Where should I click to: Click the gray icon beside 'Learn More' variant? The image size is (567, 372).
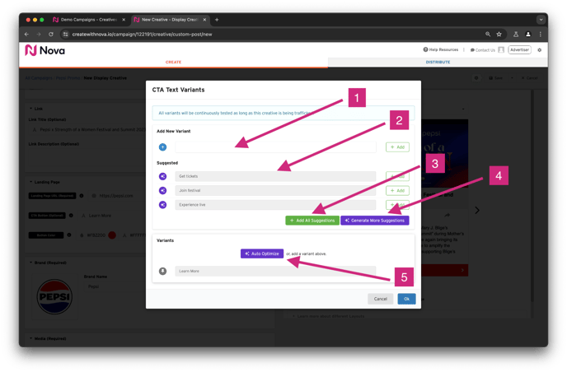tap(162, 271)
